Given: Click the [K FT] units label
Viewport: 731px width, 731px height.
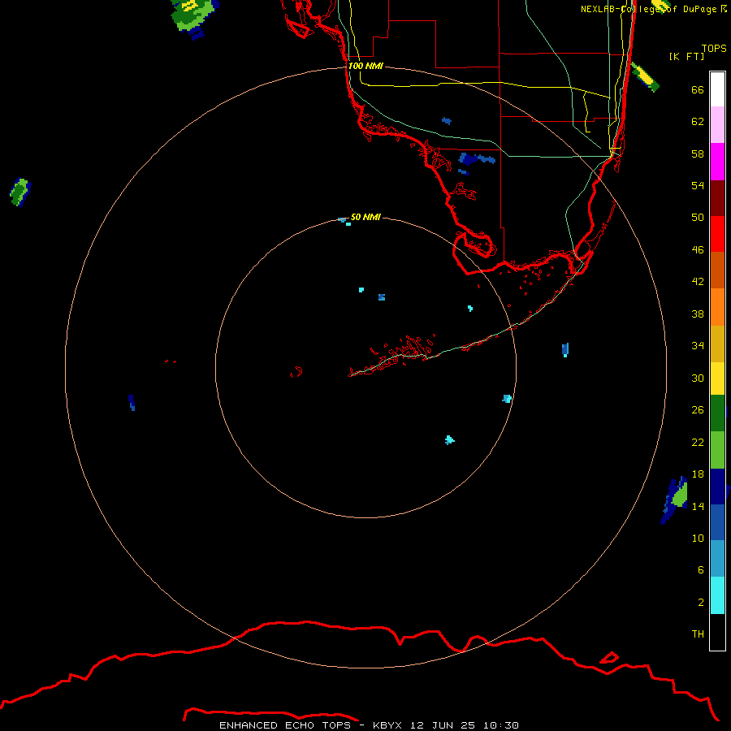Looking at the screenshot, I should pyautogui.click(x=686, y=56).
